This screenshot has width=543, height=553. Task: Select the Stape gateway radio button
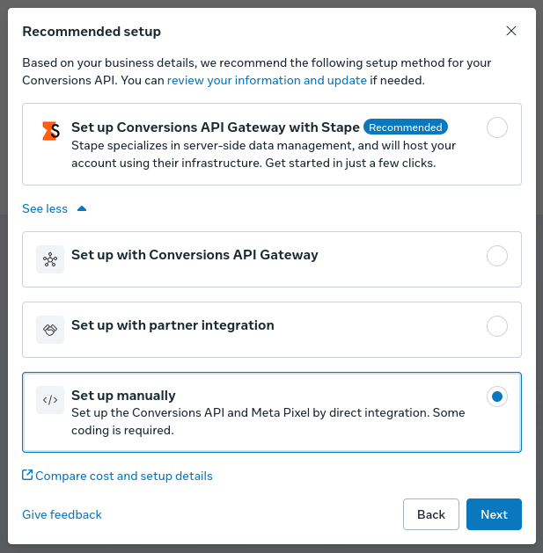496,127
